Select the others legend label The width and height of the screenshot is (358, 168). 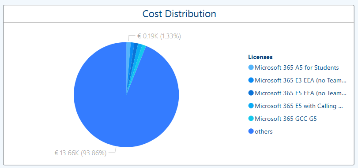[264, 131]
